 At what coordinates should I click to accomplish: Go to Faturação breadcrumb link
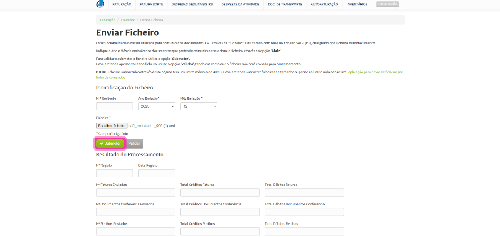(x=107, y=20)
